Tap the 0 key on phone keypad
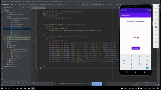This screenshot has width=161, height=90. [132, 68]
